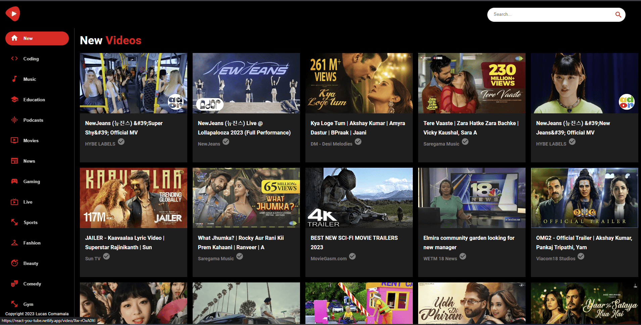
Task: Click the Podcasts waveform icon
Action: click(x=14, y=120)
